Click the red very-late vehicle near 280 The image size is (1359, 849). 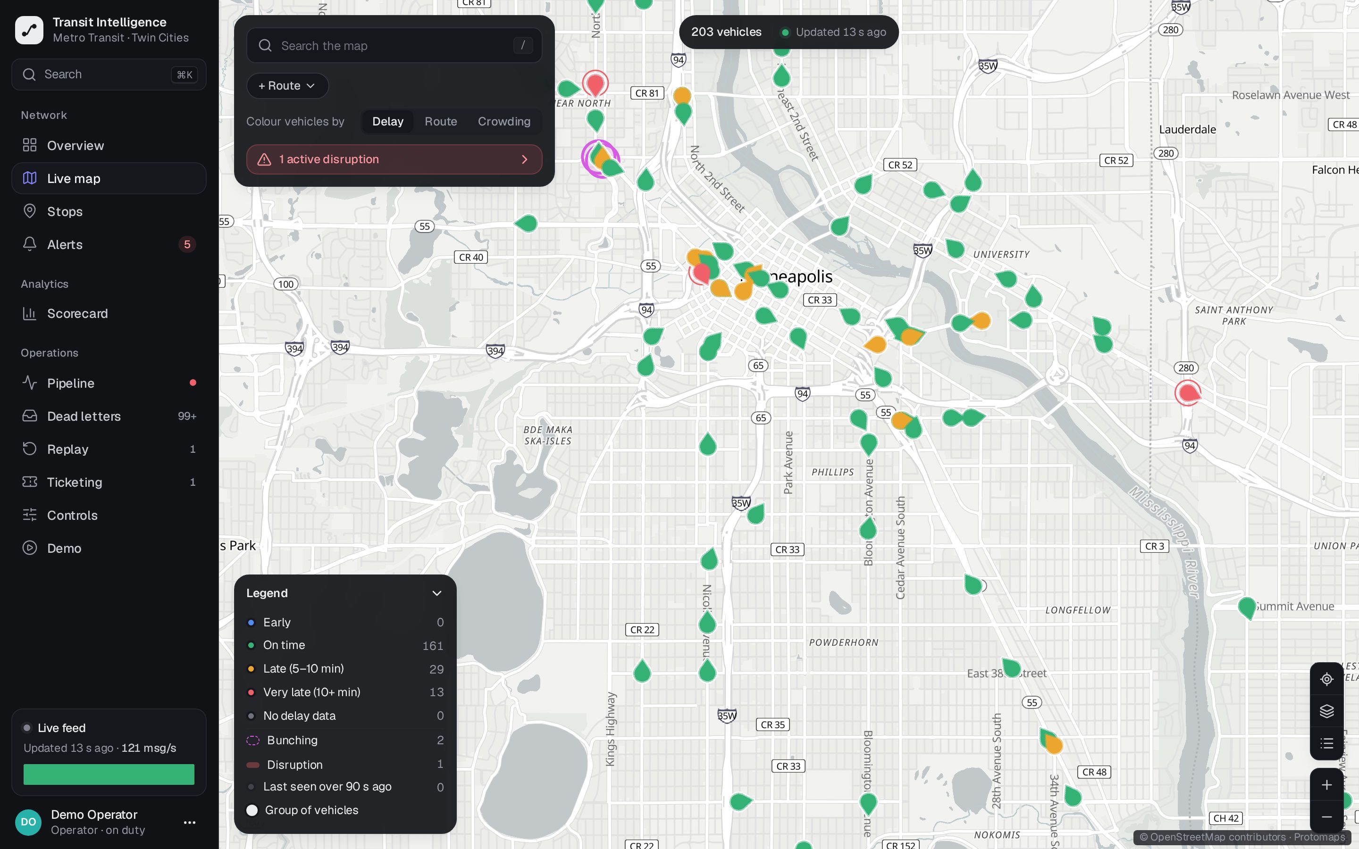pos(1188,393)
